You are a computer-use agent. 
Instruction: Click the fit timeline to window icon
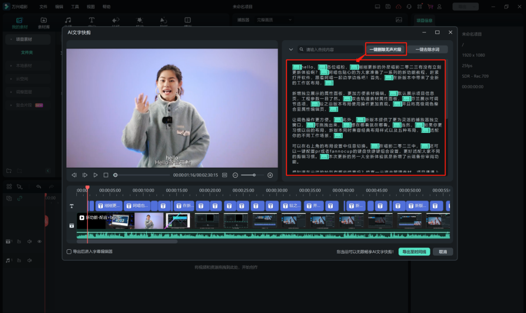pos(225,175)
